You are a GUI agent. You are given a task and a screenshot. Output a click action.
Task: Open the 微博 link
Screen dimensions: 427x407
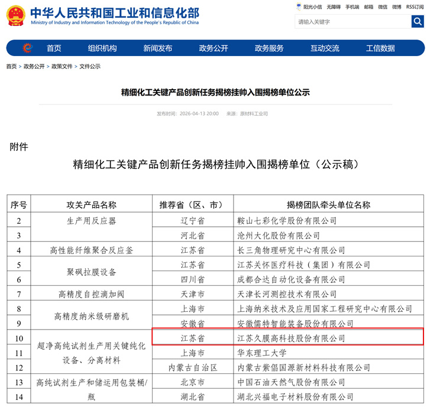396,7
